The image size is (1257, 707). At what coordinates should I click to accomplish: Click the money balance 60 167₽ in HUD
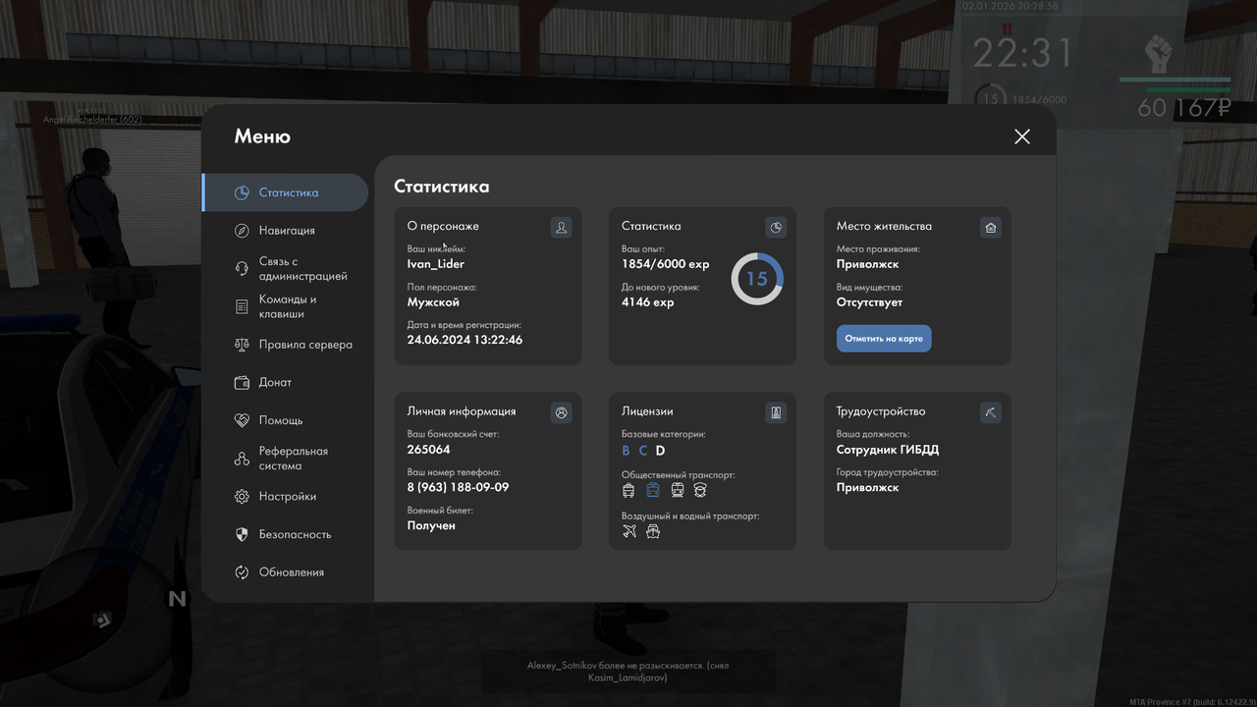click(1183, 107)
